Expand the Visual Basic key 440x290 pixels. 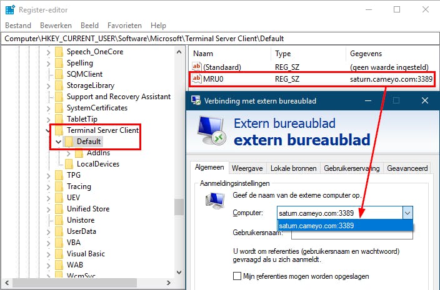(48, 254)
